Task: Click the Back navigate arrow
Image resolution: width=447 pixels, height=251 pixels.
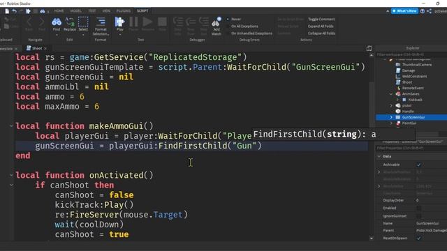Action: [29, 22]
